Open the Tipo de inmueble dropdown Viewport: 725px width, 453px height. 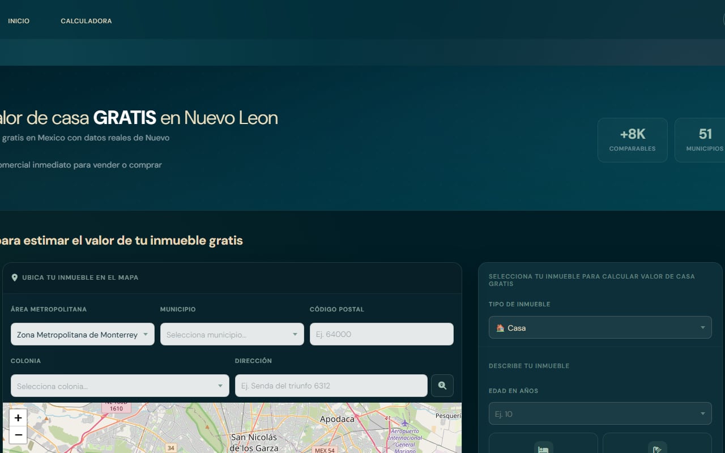pyautogui.click(x=600, y=327)
